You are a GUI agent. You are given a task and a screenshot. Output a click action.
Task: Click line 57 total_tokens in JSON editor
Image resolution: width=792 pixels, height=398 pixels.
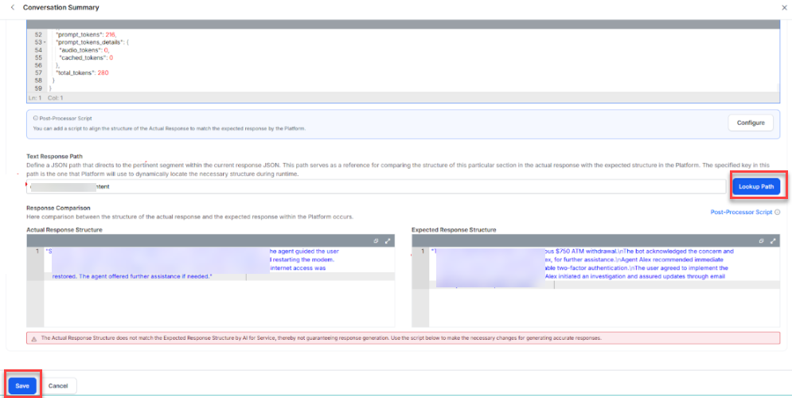coord(82,72)
